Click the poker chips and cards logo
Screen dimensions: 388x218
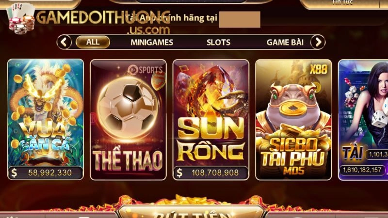[21, 19]
